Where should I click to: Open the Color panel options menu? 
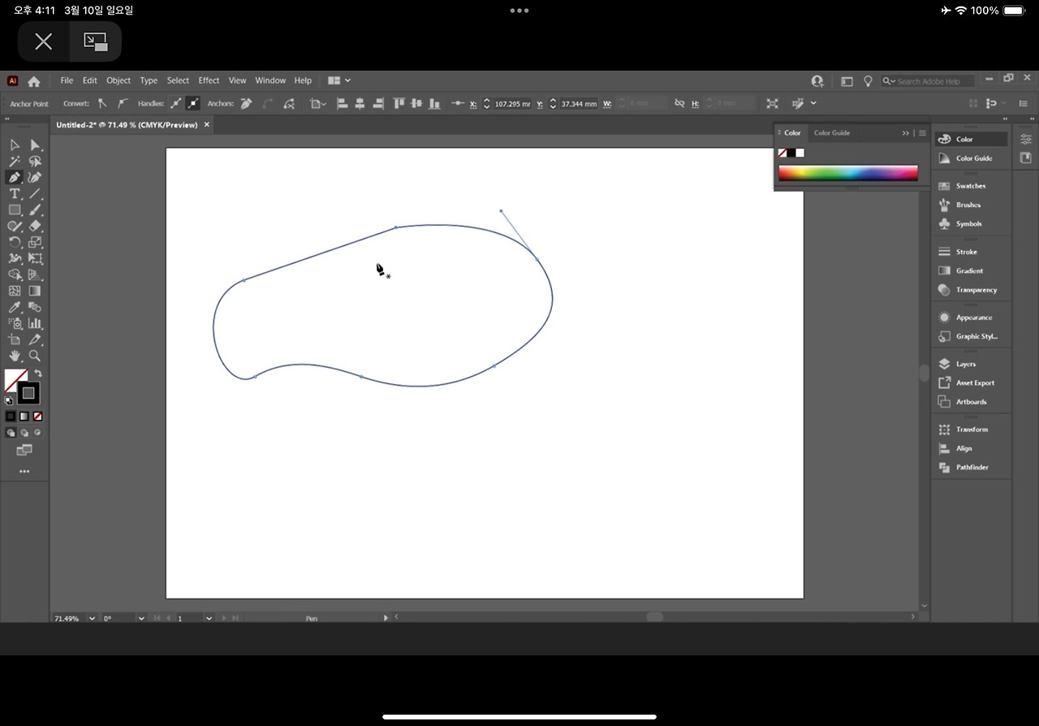pos(922,133)
